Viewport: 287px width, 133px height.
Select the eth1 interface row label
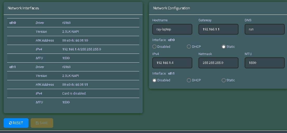[13, 67]
